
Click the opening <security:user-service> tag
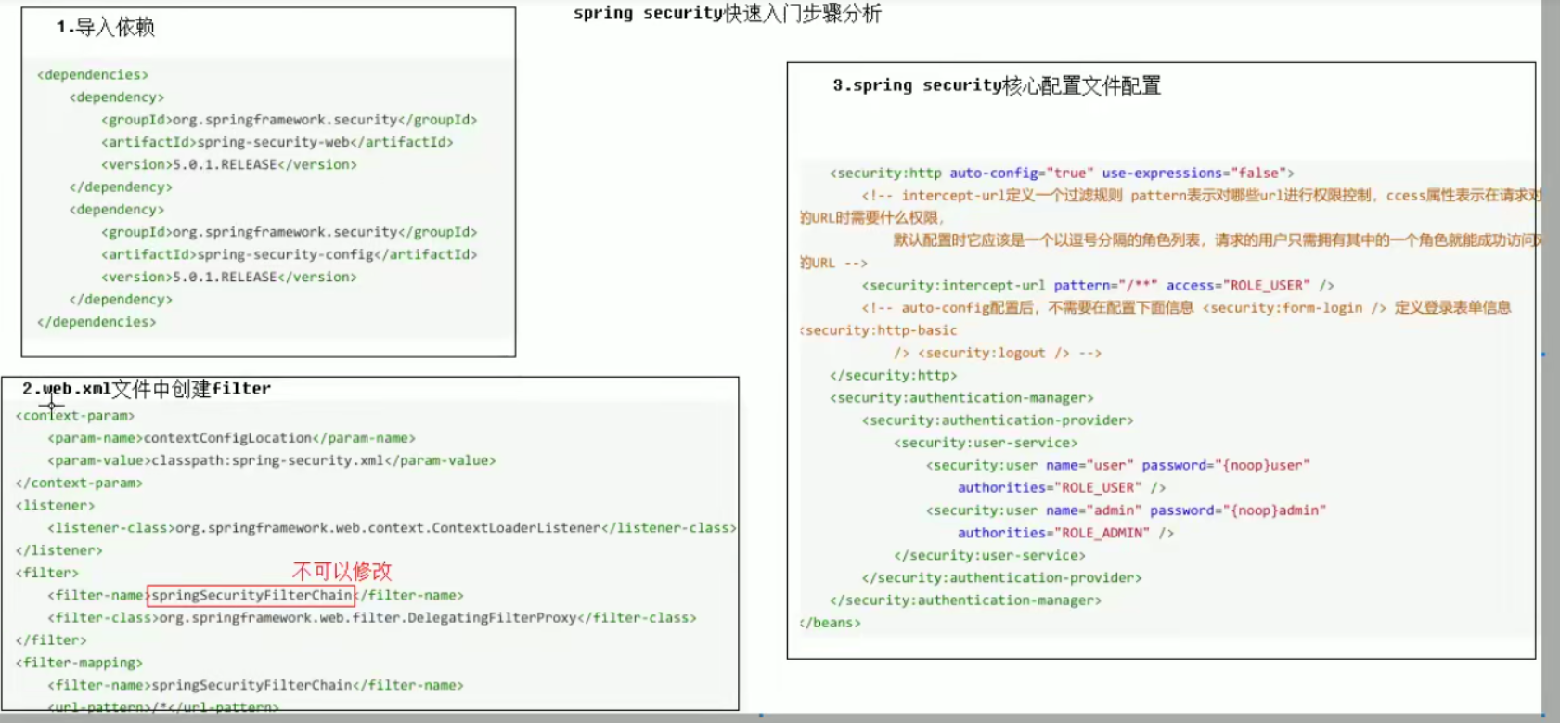[x=986, y=443]
